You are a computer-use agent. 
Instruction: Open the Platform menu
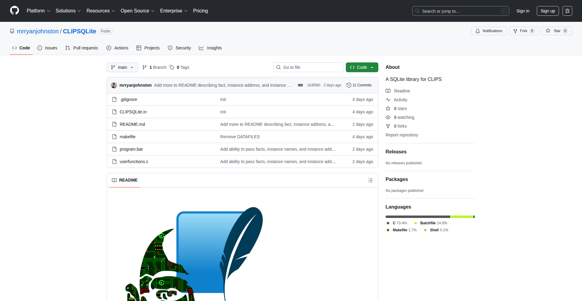coord(38,11)
